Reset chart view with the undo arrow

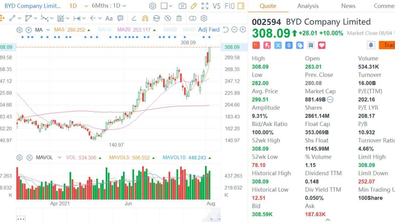226,30
